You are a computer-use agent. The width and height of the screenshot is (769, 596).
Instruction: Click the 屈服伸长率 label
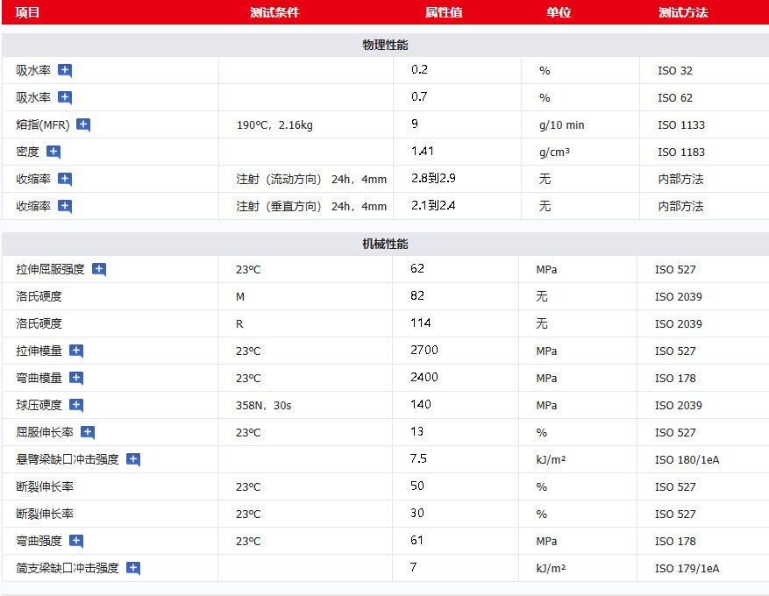pyautogui.click(x=45, y=432)
